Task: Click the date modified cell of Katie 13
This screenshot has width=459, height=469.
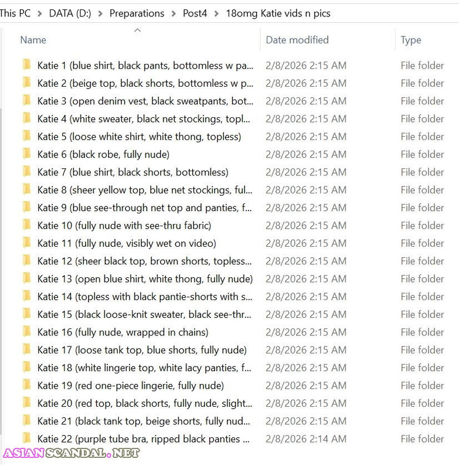Action: [306, 278]
